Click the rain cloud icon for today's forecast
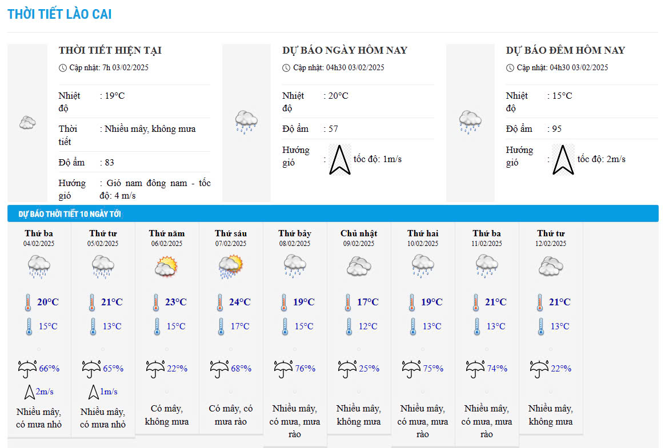 pyautogui.click(x=246, y=122)
